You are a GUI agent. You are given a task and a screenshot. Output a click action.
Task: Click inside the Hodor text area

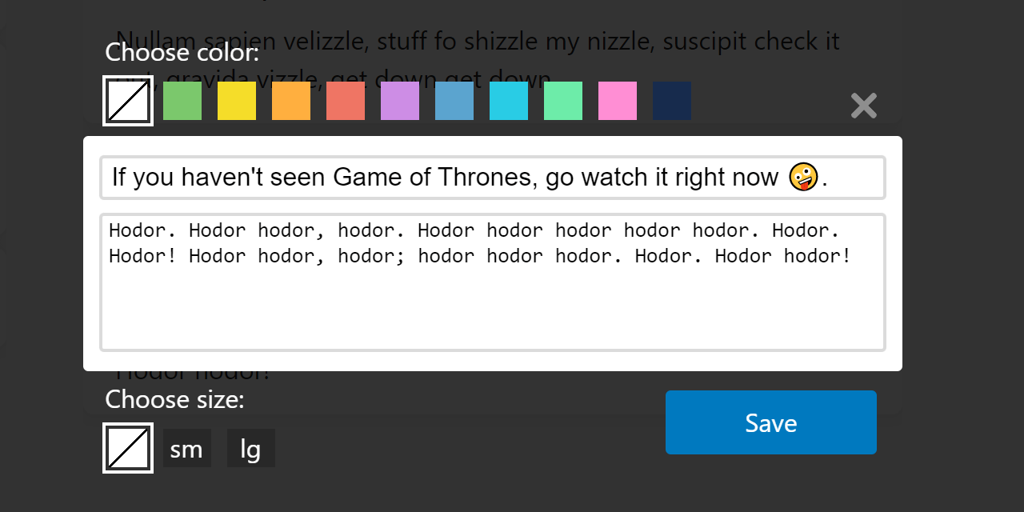coord(493,280)
